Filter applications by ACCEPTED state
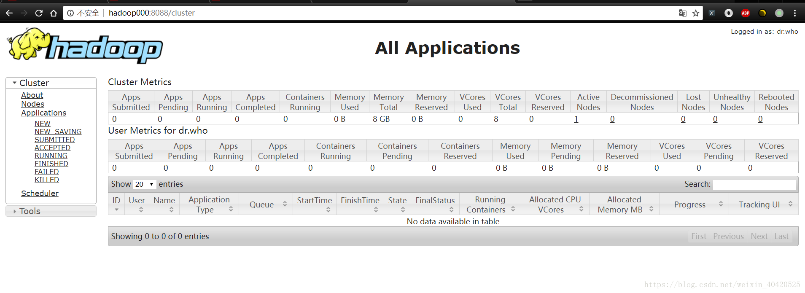Screen dimensions: 805x293 [52, 148]
